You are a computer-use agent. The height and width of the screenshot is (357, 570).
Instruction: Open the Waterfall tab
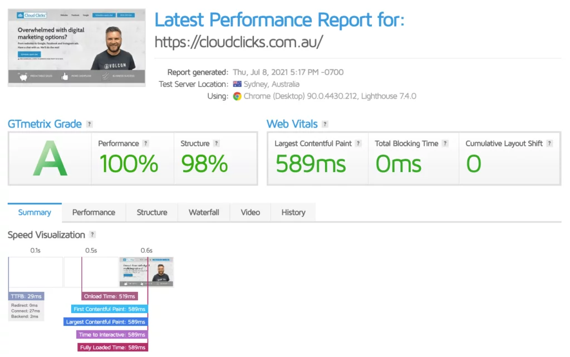pyautogui.click(x=204, y=212)
